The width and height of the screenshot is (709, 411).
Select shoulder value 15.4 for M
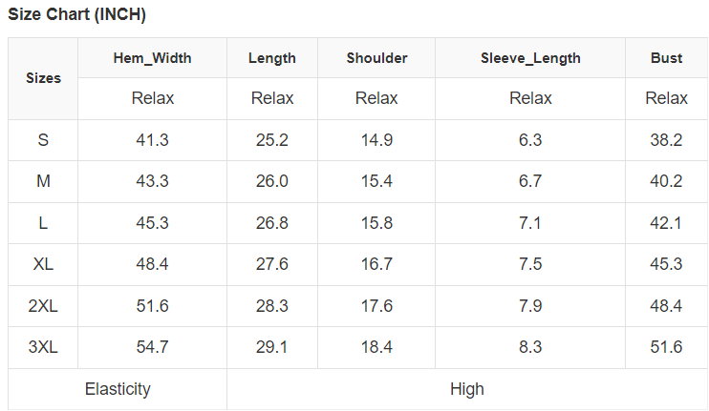tap(376, 181)
